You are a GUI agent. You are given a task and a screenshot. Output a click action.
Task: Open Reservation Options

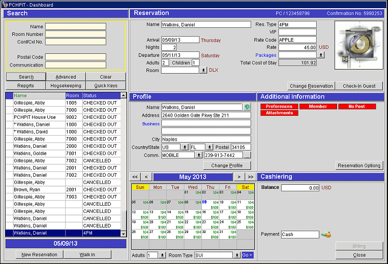click(360, 166)
